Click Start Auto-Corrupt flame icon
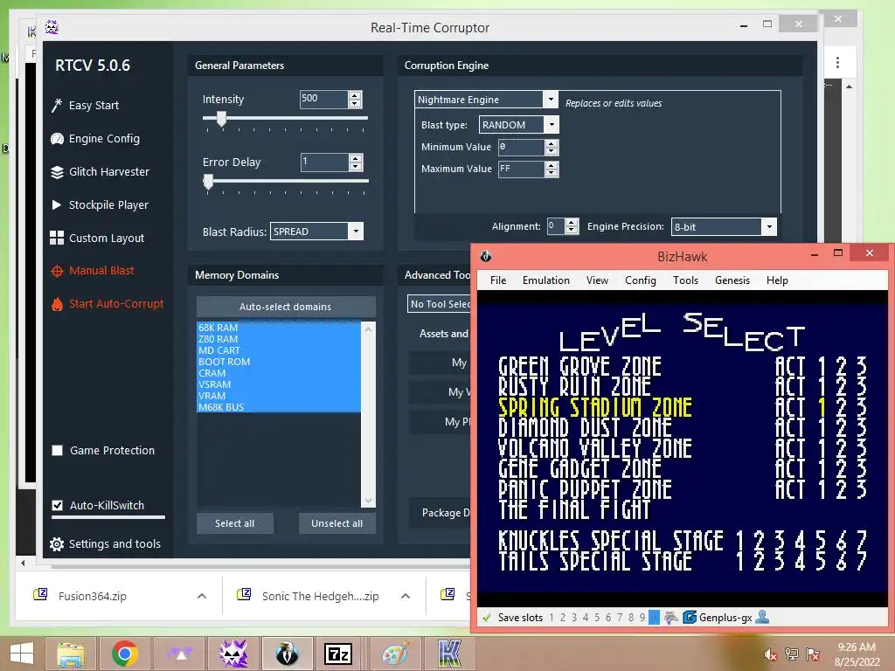The width and height of the screenshot is (895, 671). click(57, 304)
